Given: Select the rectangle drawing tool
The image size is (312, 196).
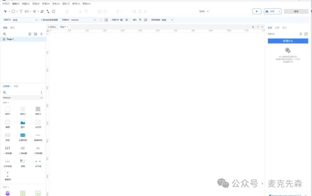Looking at the screenshot, I should point(13,12).
